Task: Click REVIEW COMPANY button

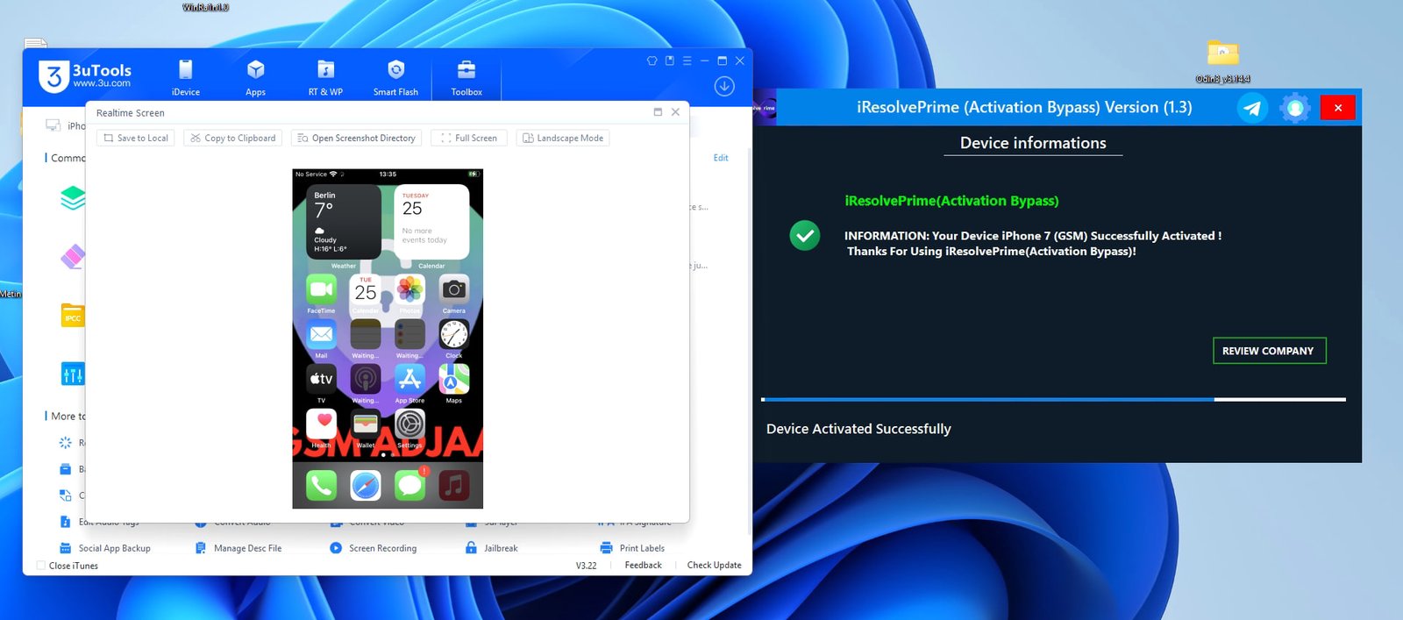Action: (1269, 351)
